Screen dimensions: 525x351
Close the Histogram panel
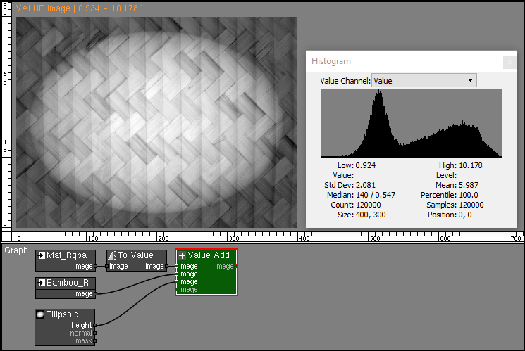coord(509,62)
